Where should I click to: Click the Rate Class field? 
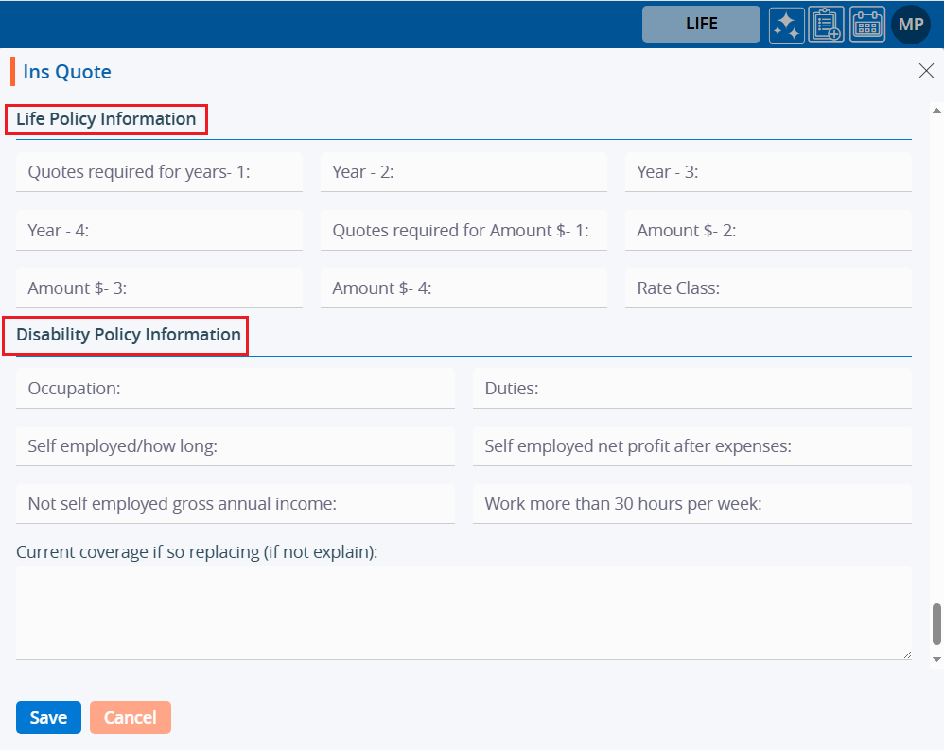click(767, 288)
